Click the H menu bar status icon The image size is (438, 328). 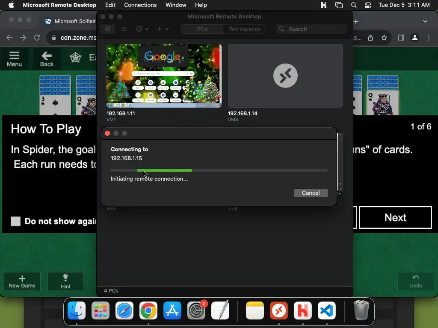[323, 5]
